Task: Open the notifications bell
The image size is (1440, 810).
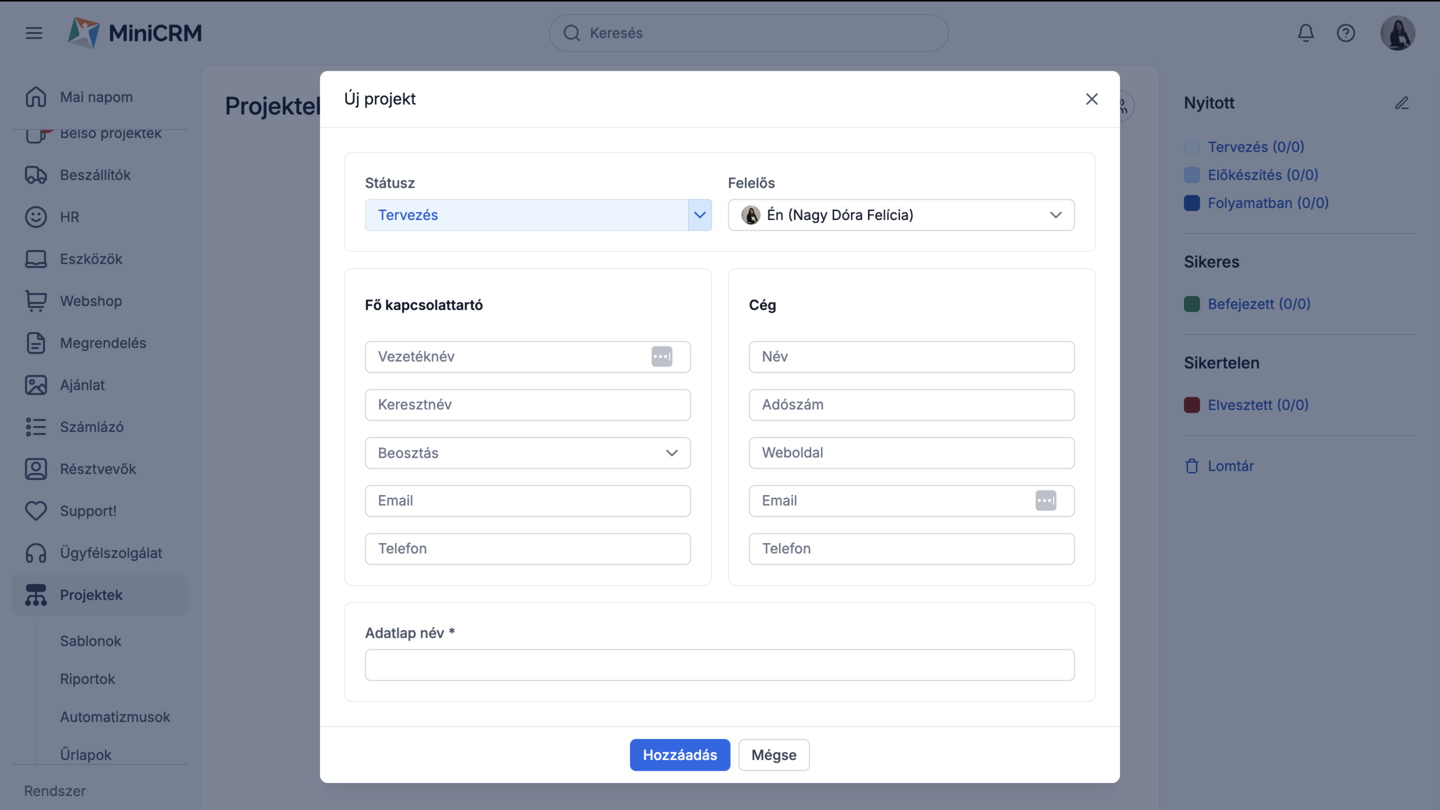Action: point(1306,33)
